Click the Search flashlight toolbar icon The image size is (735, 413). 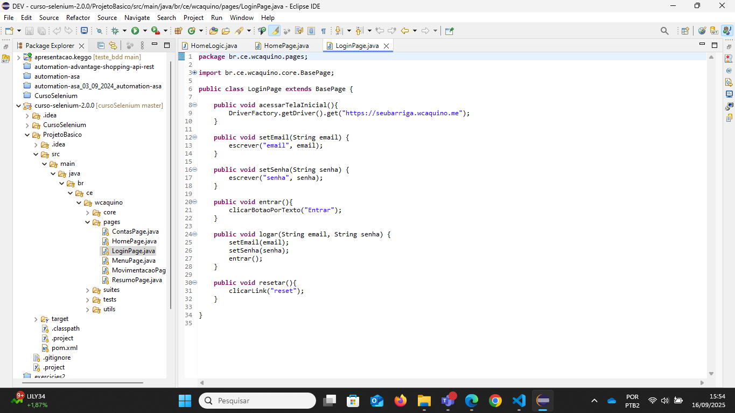239,31
